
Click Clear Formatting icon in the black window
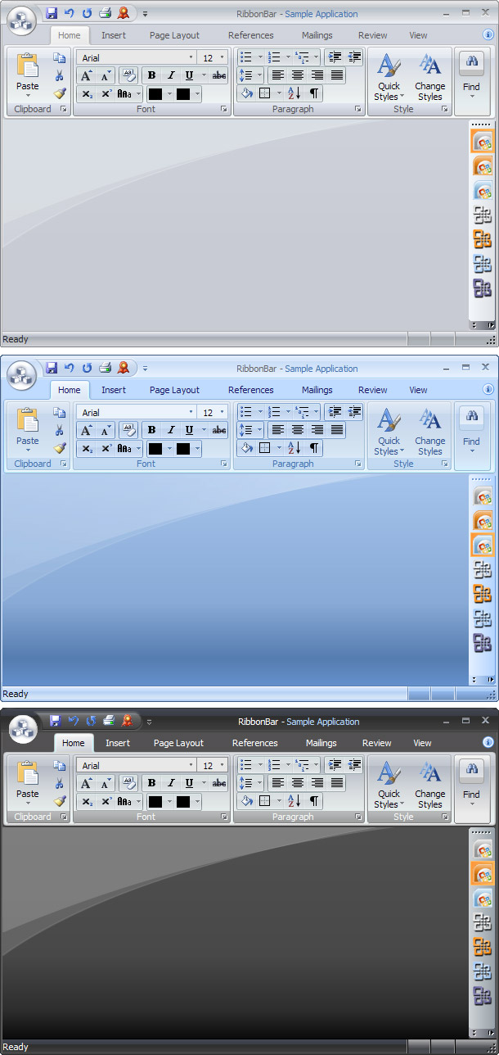[x=128, y=783]
